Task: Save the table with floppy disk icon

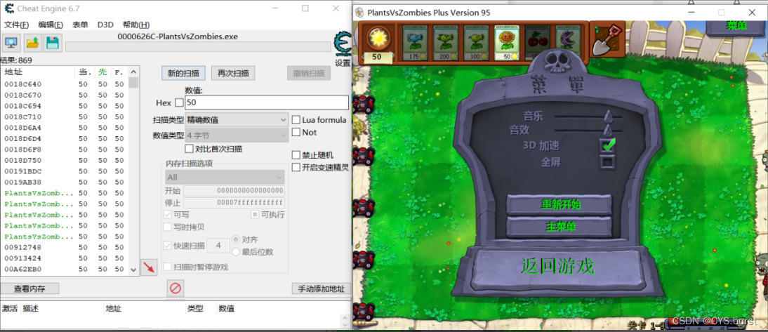Action: click(53, 43)
